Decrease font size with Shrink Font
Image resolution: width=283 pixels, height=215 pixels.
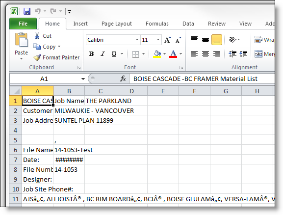(179, 40)
